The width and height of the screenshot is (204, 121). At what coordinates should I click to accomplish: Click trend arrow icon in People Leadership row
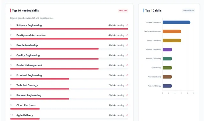click(x=127, y=45)
